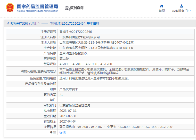Open the 数据查询 search icon
This screenshot has width=196, height=140.
[x=67, y=8]
